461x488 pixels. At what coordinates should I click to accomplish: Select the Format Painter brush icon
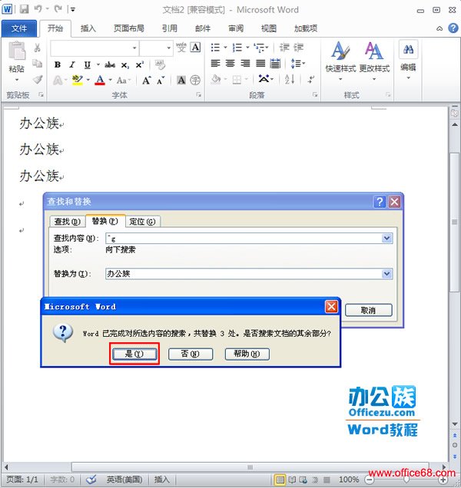[x=38, y=80]
